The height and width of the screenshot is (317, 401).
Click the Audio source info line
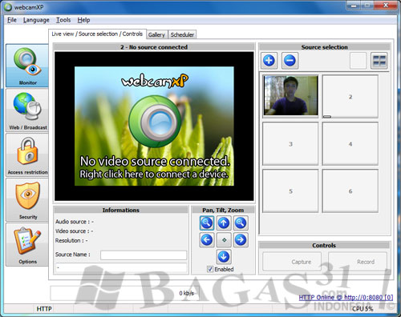(75, 222)
